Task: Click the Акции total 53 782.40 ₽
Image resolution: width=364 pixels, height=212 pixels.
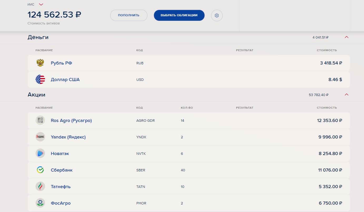Action: click(x=318, y=95)
